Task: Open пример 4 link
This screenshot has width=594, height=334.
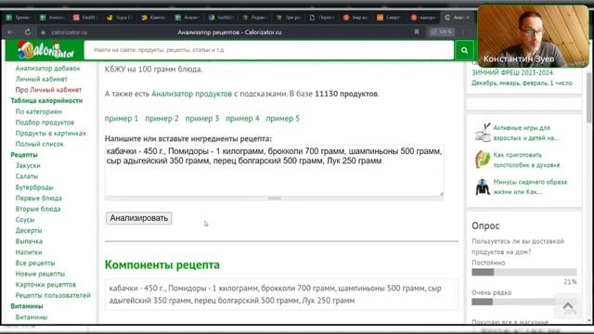Action: tap(242, 119)
